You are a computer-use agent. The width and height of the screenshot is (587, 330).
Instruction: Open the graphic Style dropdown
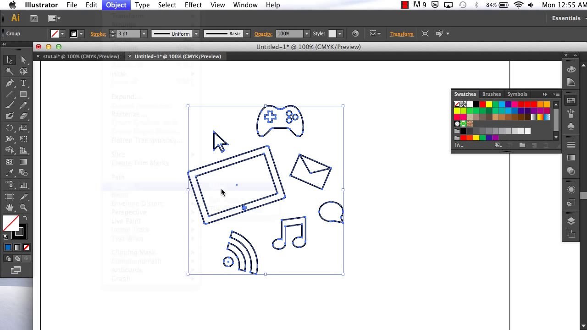340,33
